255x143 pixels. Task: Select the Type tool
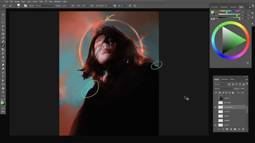pyautogui.click(x=3, y=77)
